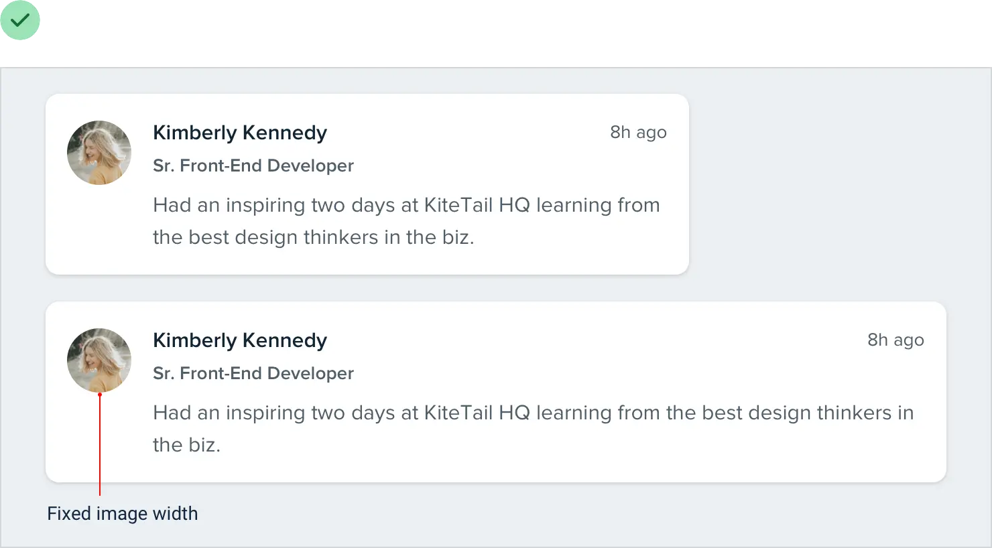Open Kimberly's avatar in the wider card
The height and width of the screenshot is (548, 992).
tap(99, 360)
